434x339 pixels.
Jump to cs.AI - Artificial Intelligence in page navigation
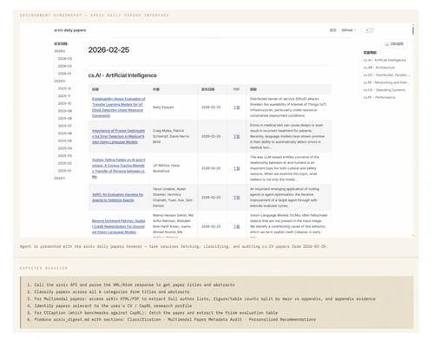(x=385, y=60)
